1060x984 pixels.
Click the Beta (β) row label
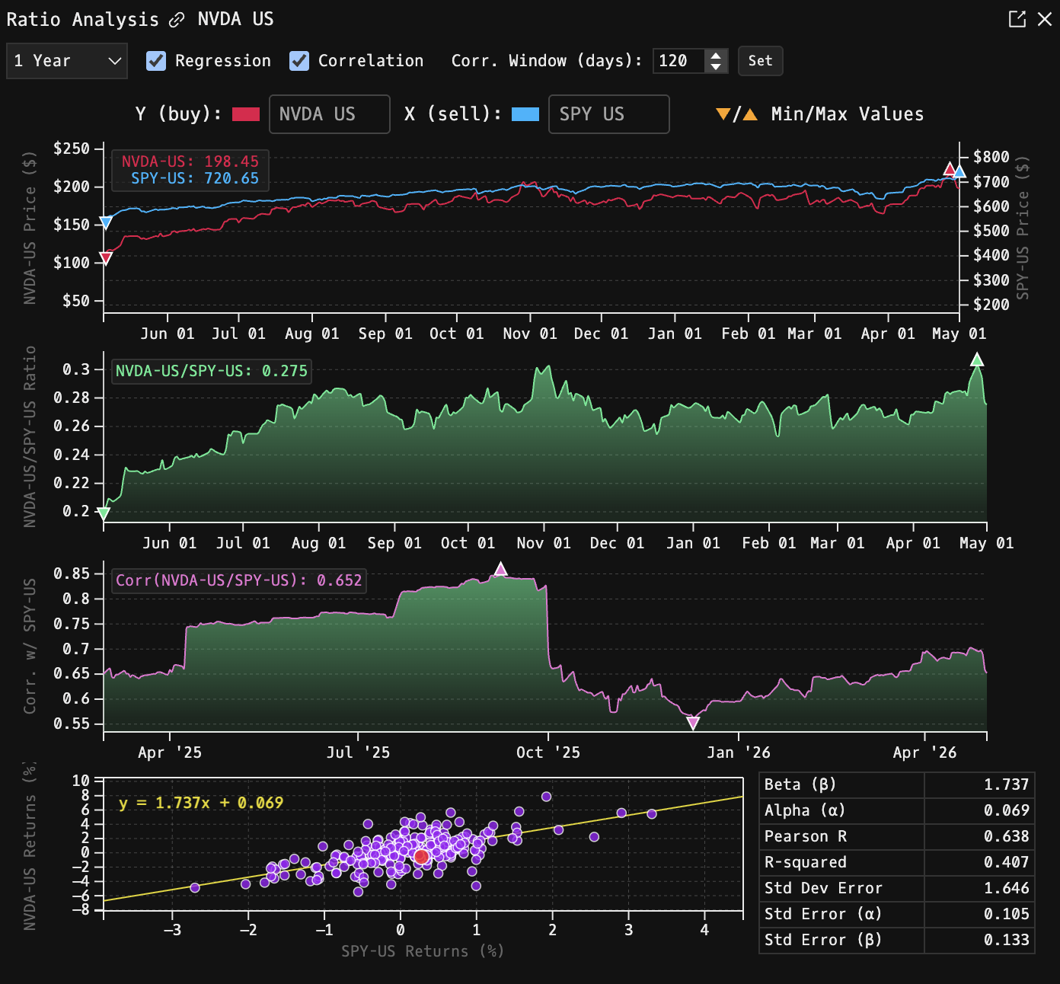800,784
